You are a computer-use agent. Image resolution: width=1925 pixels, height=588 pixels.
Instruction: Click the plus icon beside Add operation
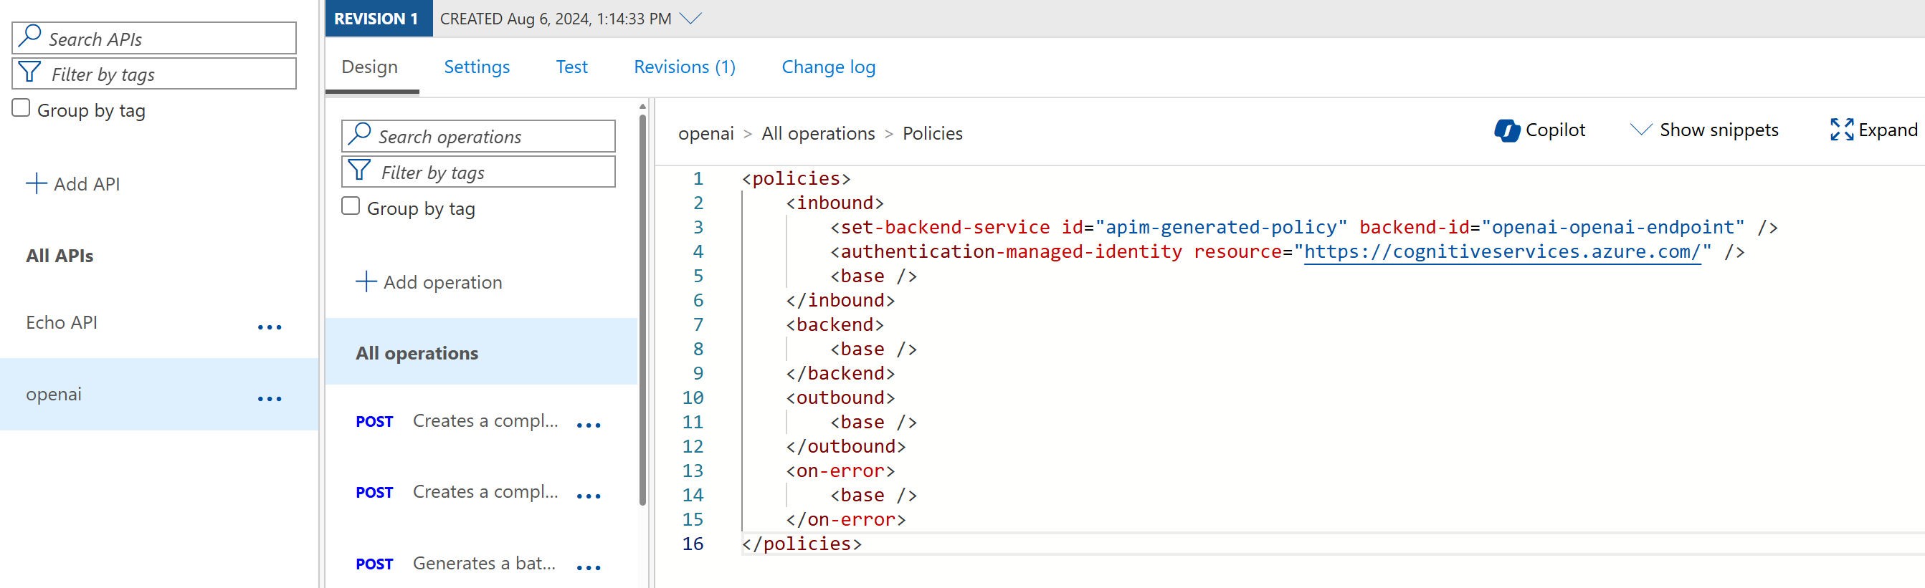[x=366, y=282]
